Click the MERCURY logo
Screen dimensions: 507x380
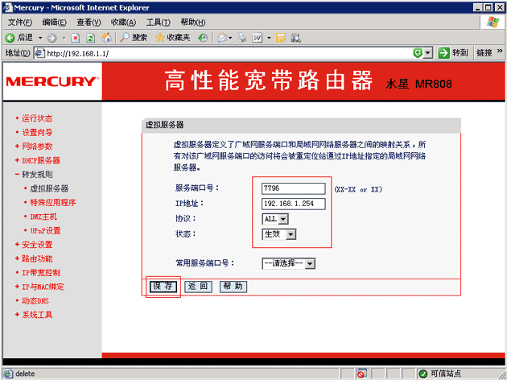point(52,81)
